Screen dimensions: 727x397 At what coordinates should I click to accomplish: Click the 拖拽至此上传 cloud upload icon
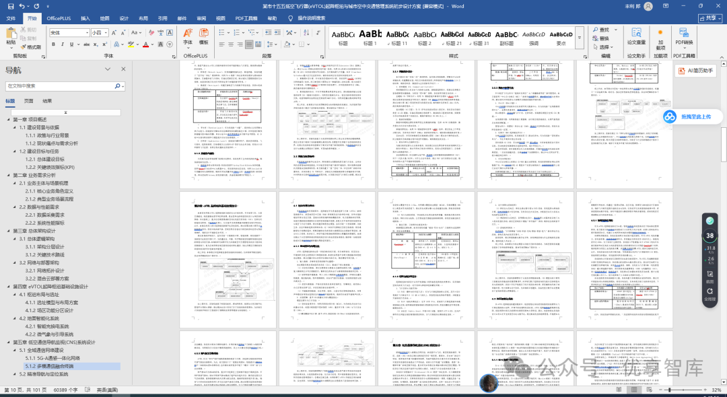[670, 116]
